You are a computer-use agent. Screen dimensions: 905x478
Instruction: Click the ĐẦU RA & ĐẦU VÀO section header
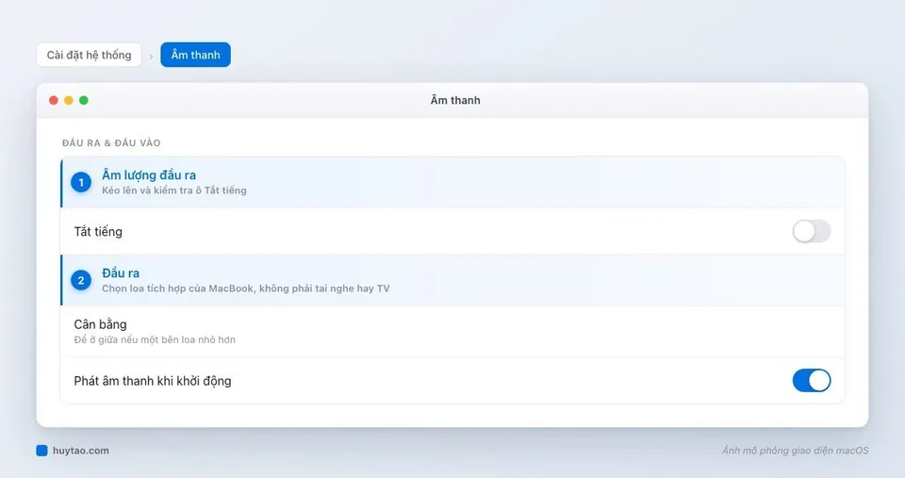click(x=111, y=142)
